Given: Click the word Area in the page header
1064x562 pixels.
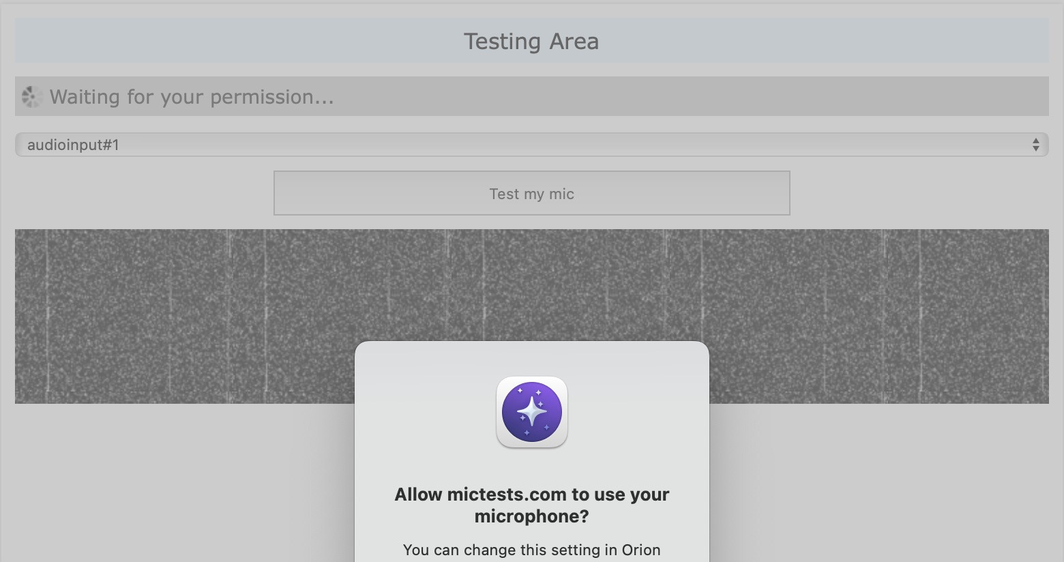Looking at the screenshot, I should pyautogui.click(x=574, y=41).
